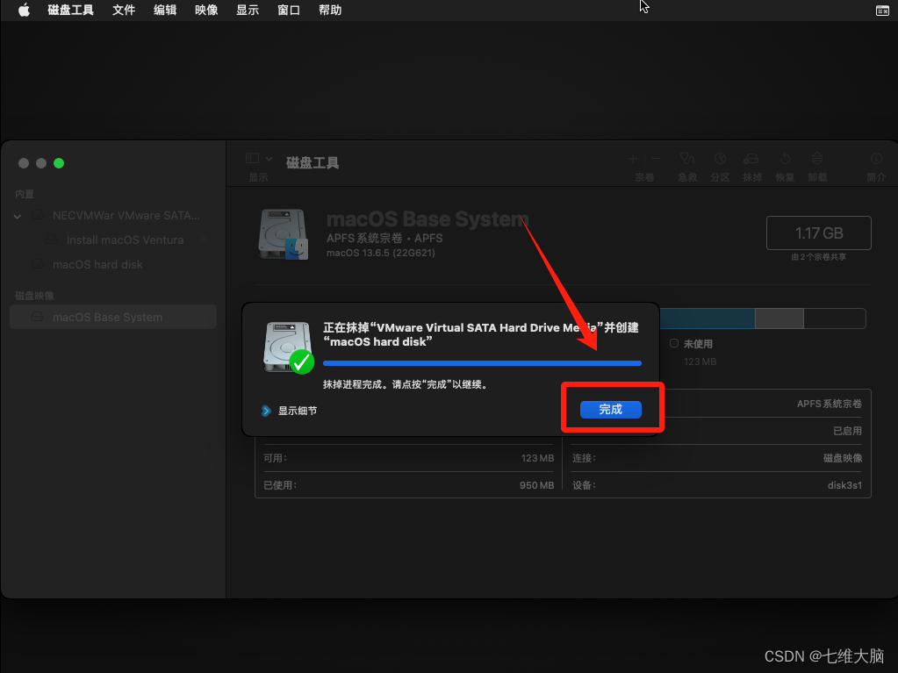This screenshot has width=898, height=673.
Task: Click eject icon next to Install macOS Ventura
Action: [x=204, y=240]
